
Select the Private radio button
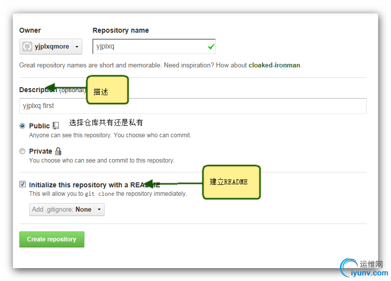(x=22, y=151)
